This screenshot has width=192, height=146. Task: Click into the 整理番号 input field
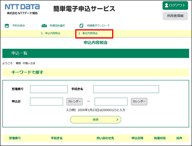(x=49, y=89)
